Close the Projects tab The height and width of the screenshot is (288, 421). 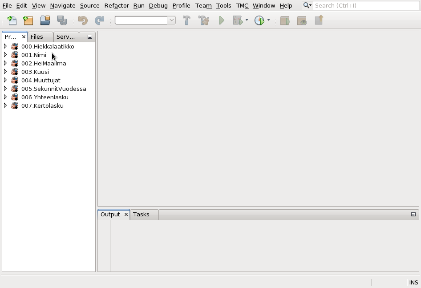tap(24, 37)
